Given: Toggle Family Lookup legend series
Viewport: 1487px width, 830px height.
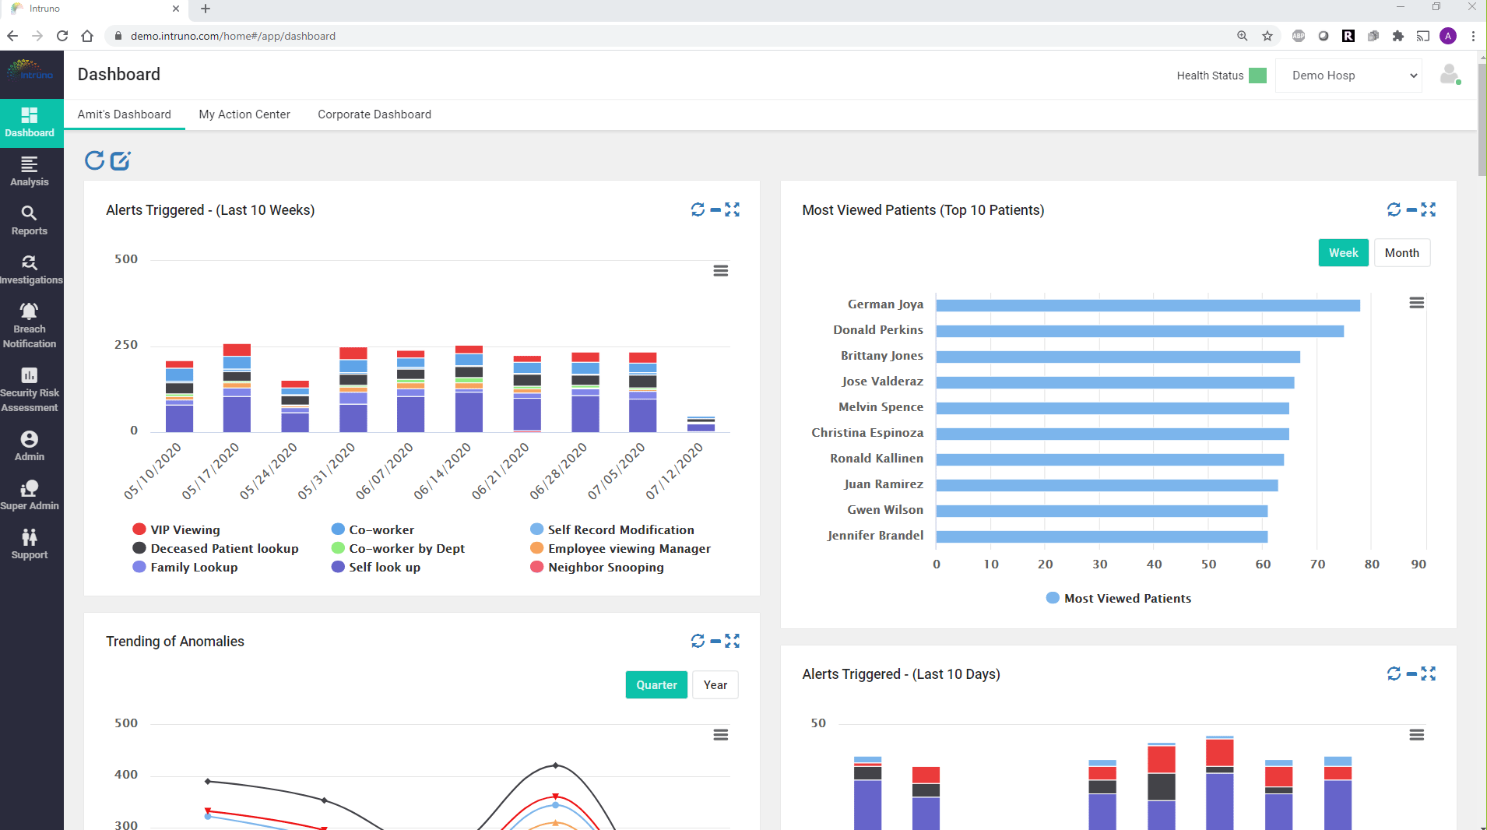Looking at the screenshot, I should (x=185, y=567).
